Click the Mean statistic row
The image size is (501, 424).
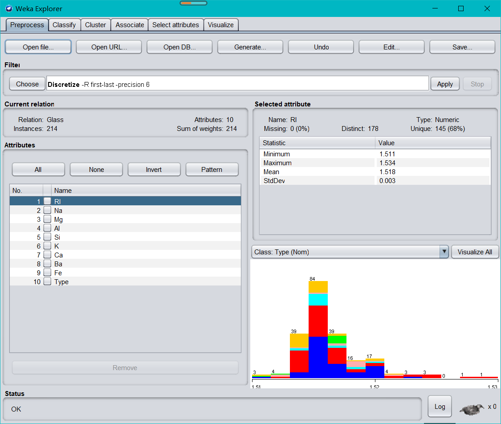[375, 172]
